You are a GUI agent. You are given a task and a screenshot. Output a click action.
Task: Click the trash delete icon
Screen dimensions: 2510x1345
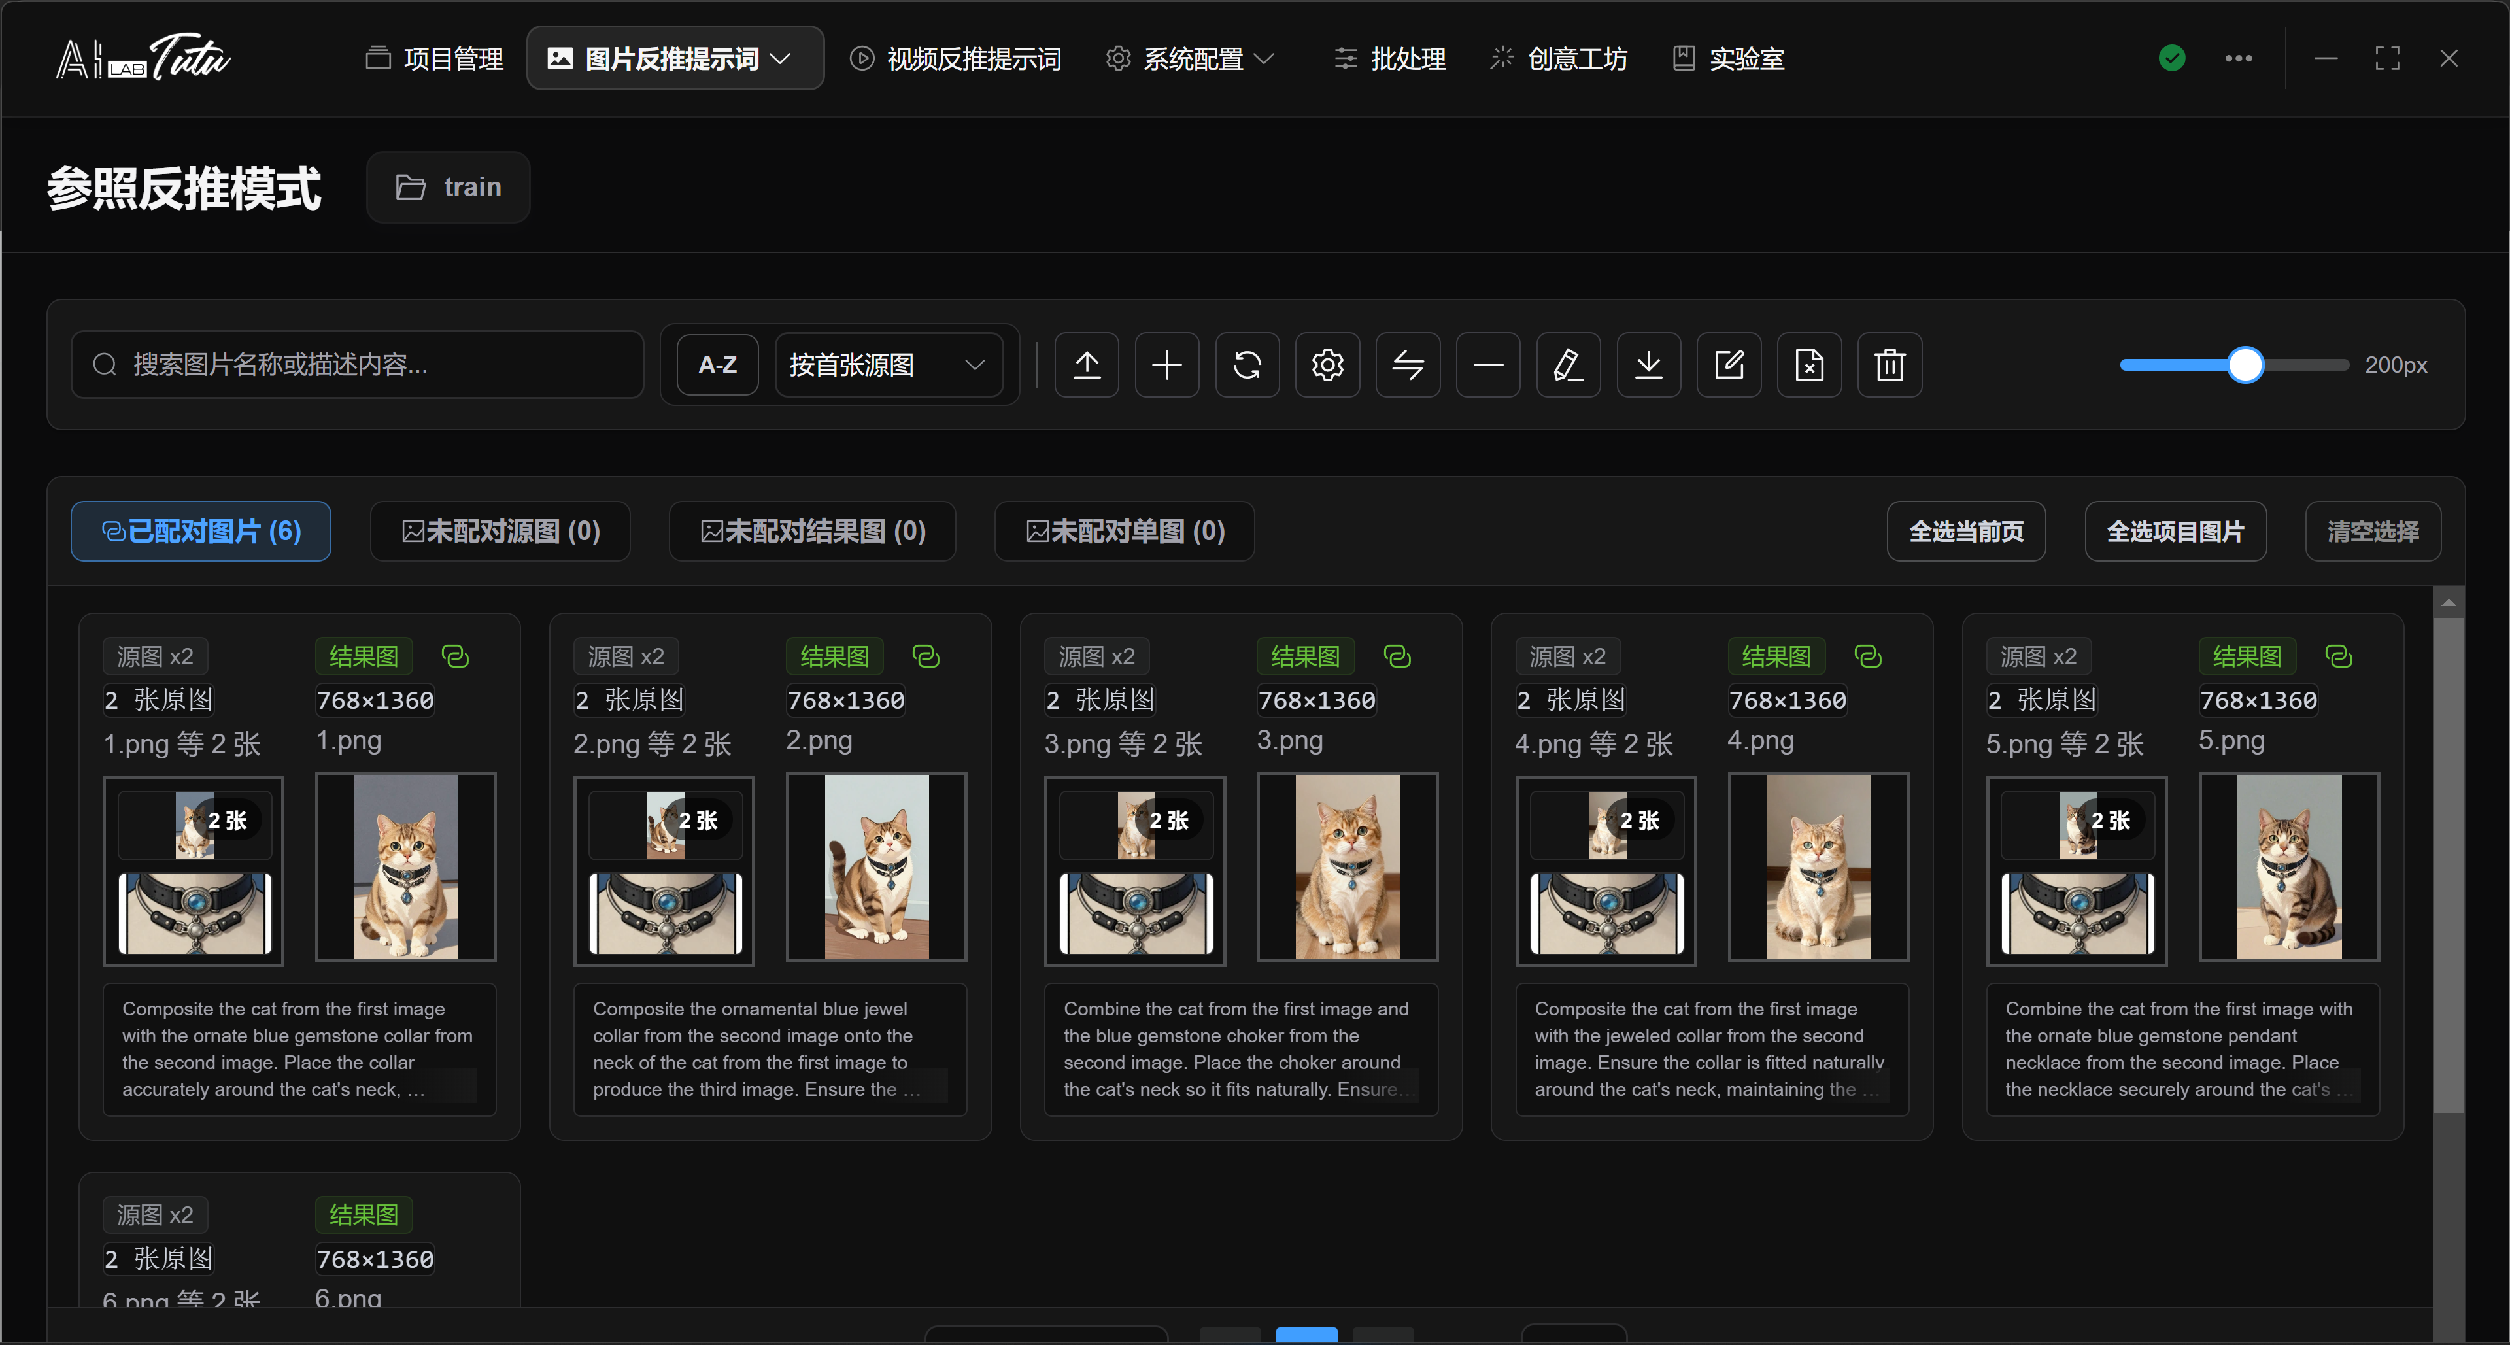[x=1890, y=366]
